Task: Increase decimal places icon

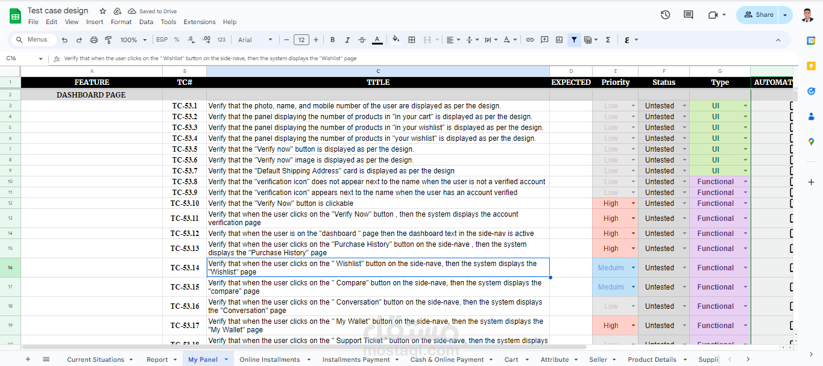Action: coord(206,40)
